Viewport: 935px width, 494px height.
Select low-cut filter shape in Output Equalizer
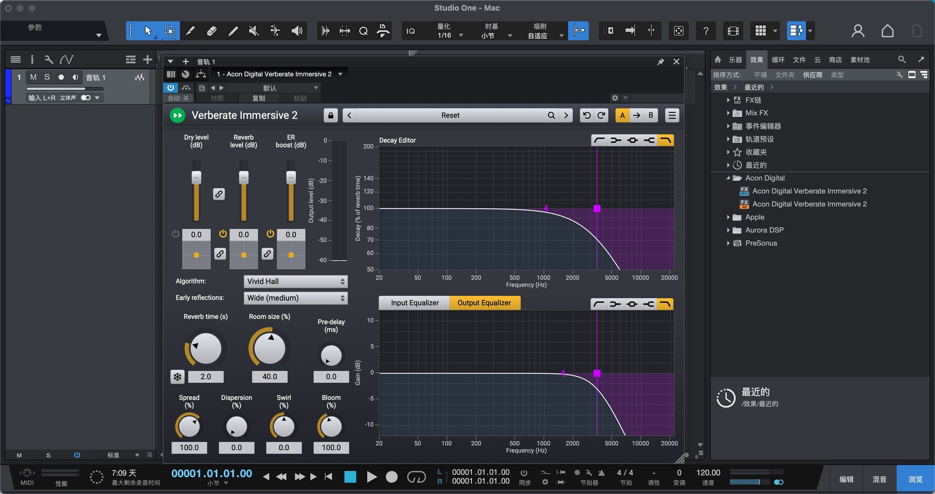(x=599, y=304)
